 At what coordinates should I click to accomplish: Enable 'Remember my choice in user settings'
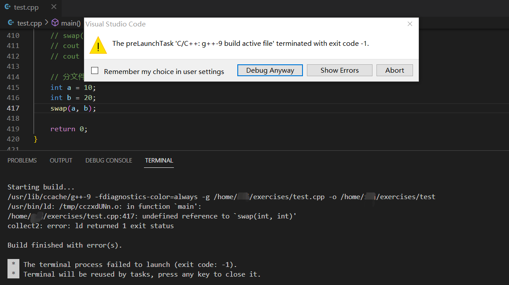(x=94, y=70)
